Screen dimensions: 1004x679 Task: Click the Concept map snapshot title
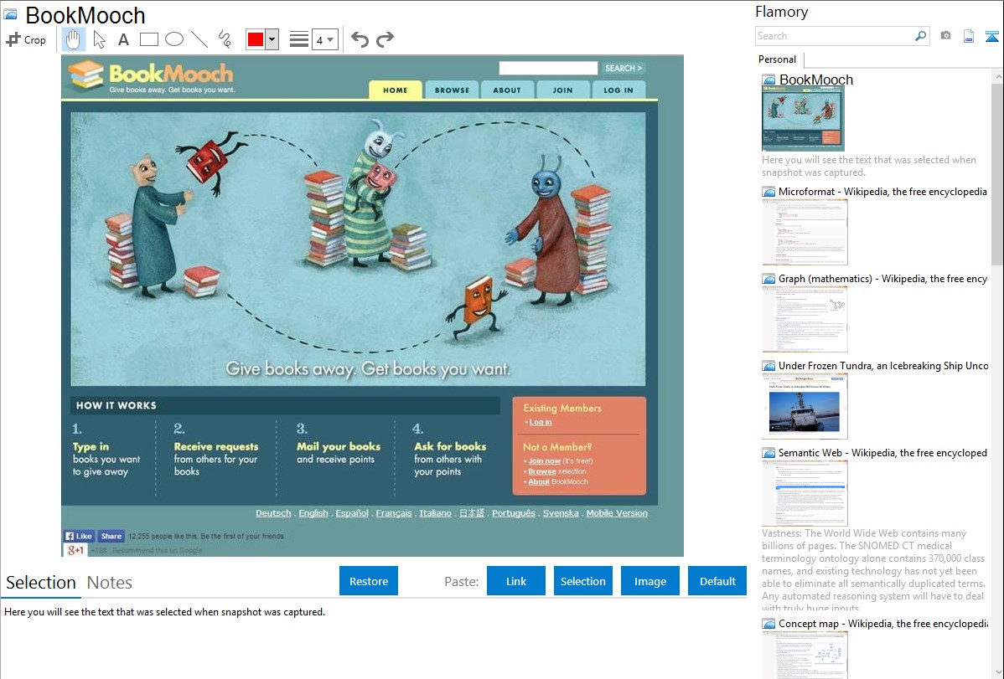point(883,624)
